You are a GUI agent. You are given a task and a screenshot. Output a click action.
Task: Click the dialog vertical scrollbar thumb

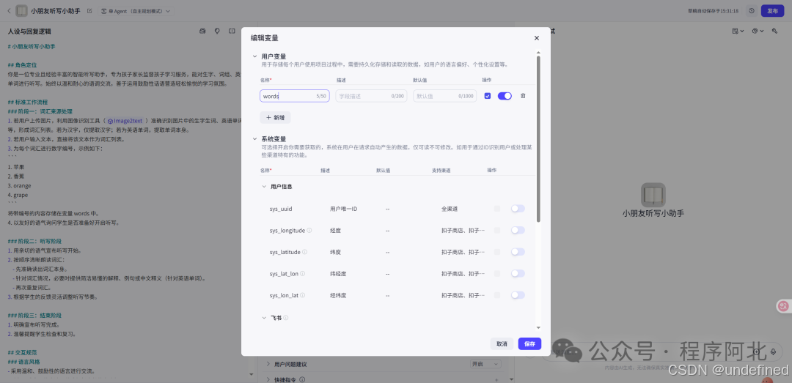(538, 138)
